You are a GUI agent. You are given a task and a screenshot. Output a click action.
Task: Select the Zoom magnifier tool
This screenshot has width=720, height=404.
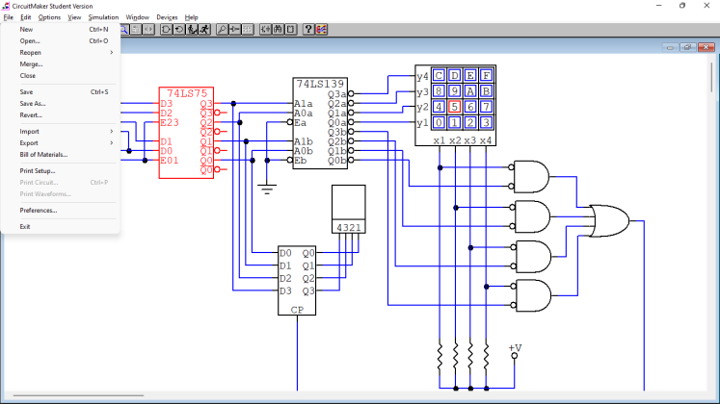coord(124,30)
